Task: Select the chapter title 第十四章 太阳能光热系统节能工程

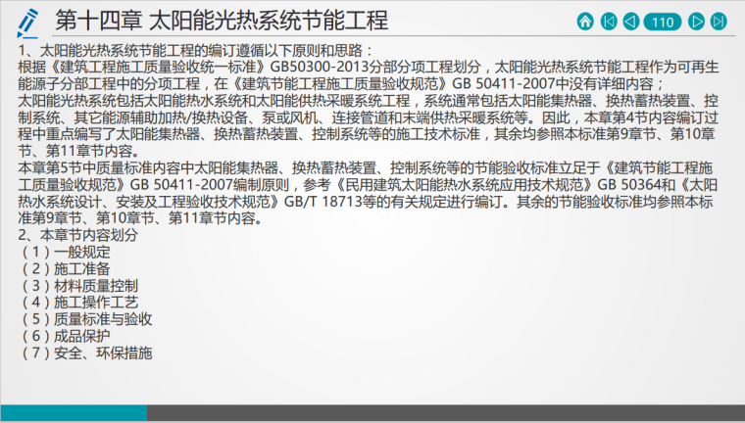Action: point(221,21)
